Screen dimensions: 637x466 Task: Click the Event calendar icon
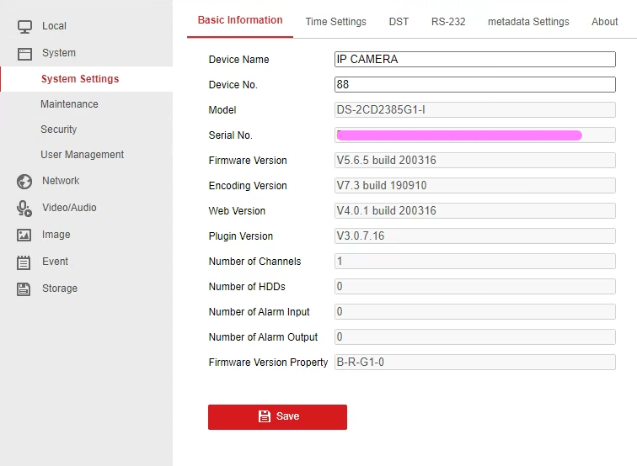(x=24, y=262)
